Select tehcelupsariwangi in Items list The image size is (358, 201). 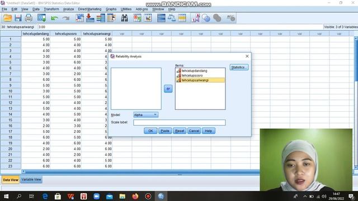pyautogui.click(x=200, y=80)
